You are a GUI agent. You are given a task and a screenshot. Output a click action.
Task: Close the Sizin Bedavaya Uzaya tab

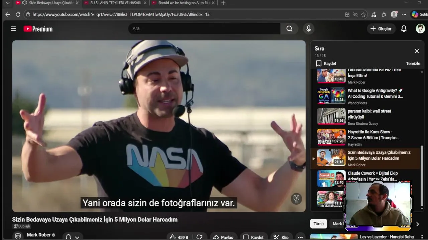pos(77,3)
